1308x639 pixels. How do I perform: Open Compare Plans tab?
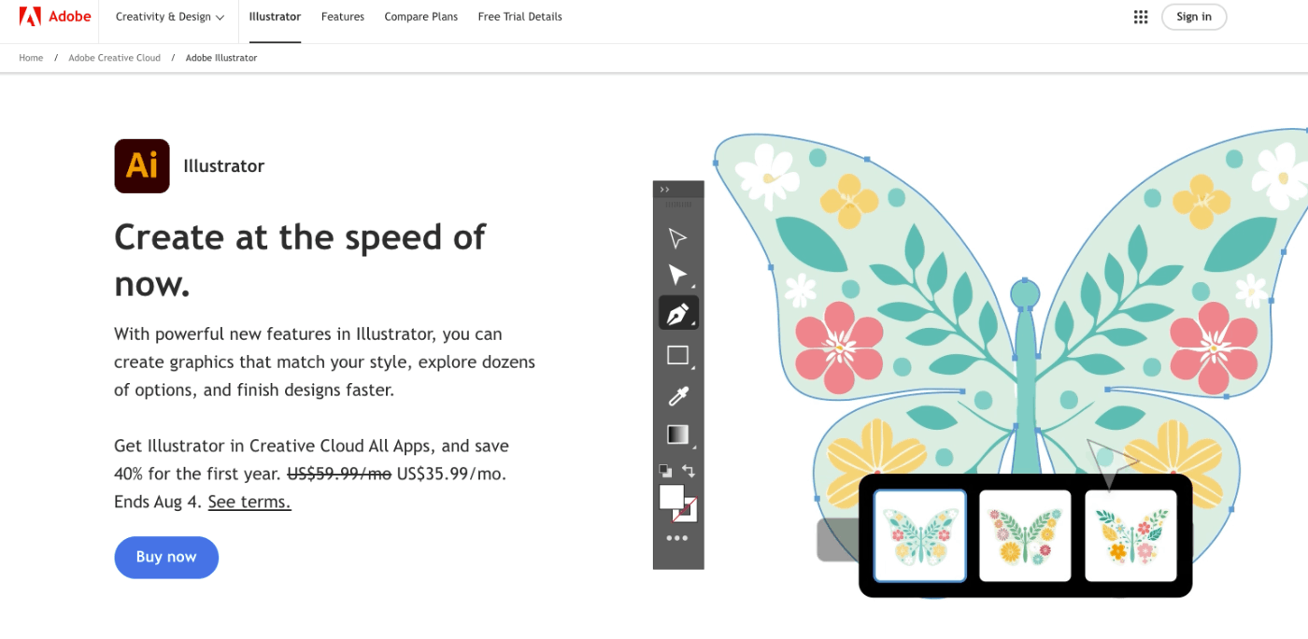pyautogui.click(x=421, y=17)
